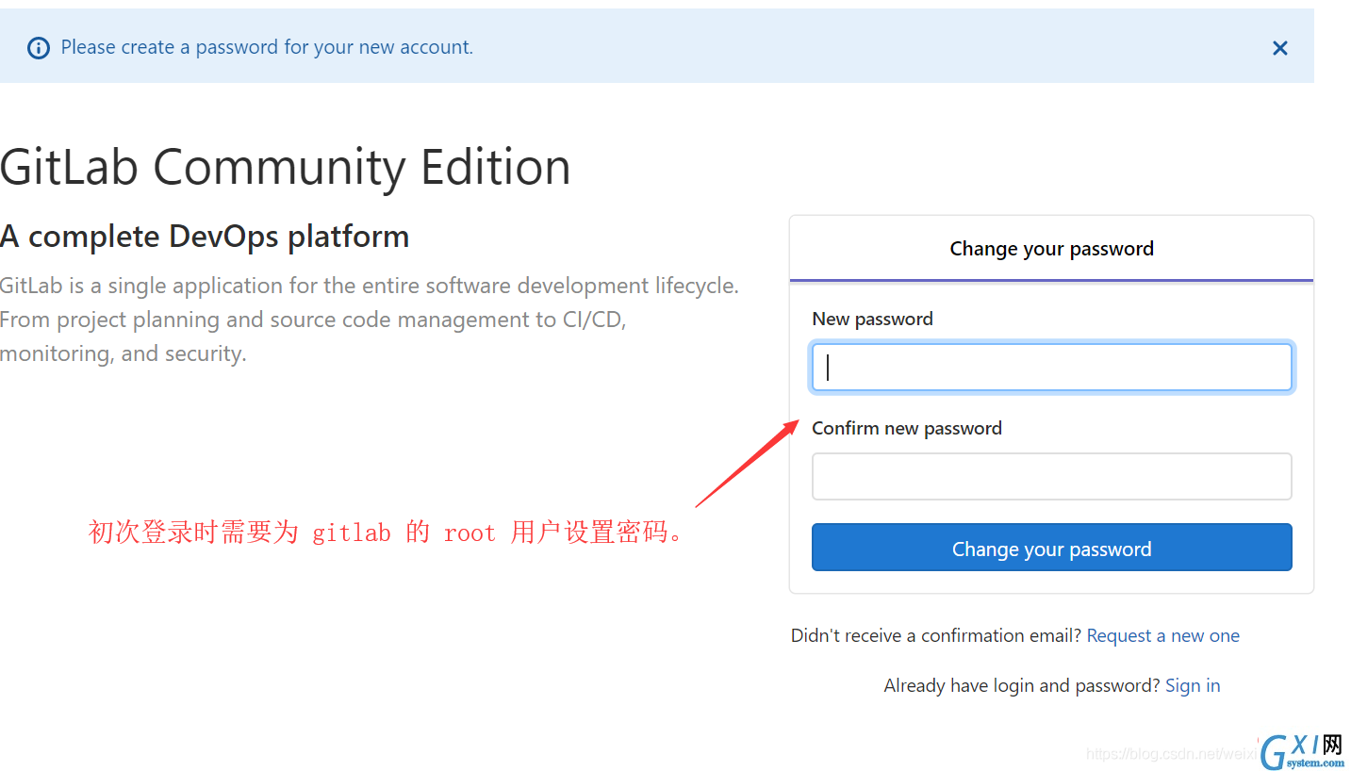Viewport: 1351px width, 771px height.
Task: Follow the Sign in link
Action: pos(1193,685)
